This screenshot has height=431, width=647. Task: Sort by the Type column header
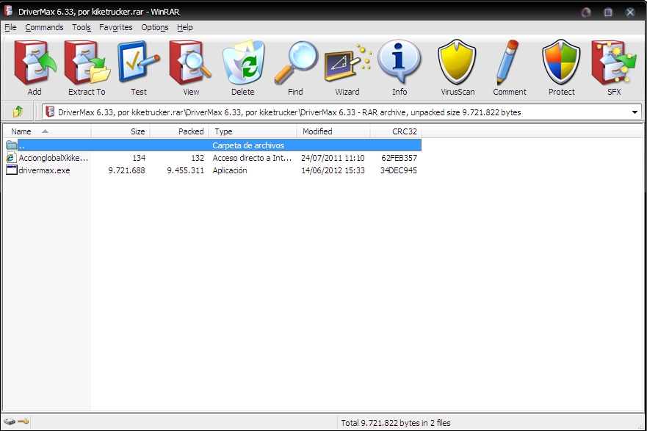click(253, 131)
